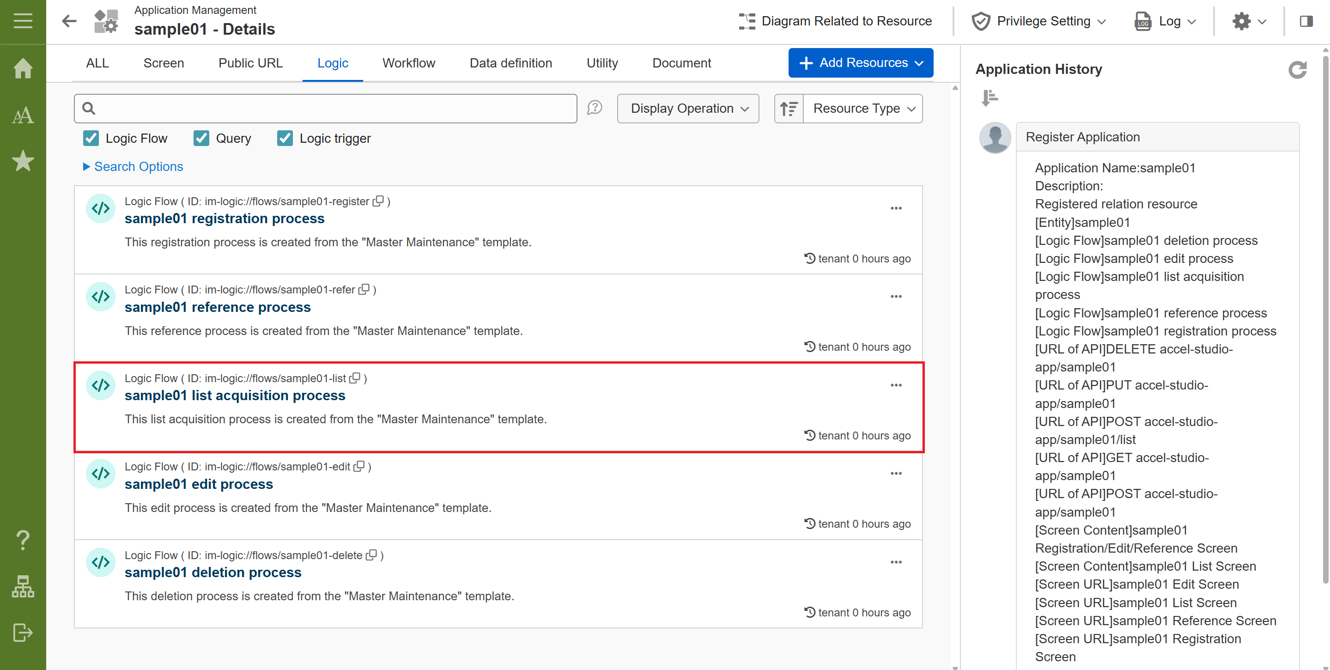Switch to the Data definition tab
1330x670 pixels.
pyautogui.click(x=510, y=63)
